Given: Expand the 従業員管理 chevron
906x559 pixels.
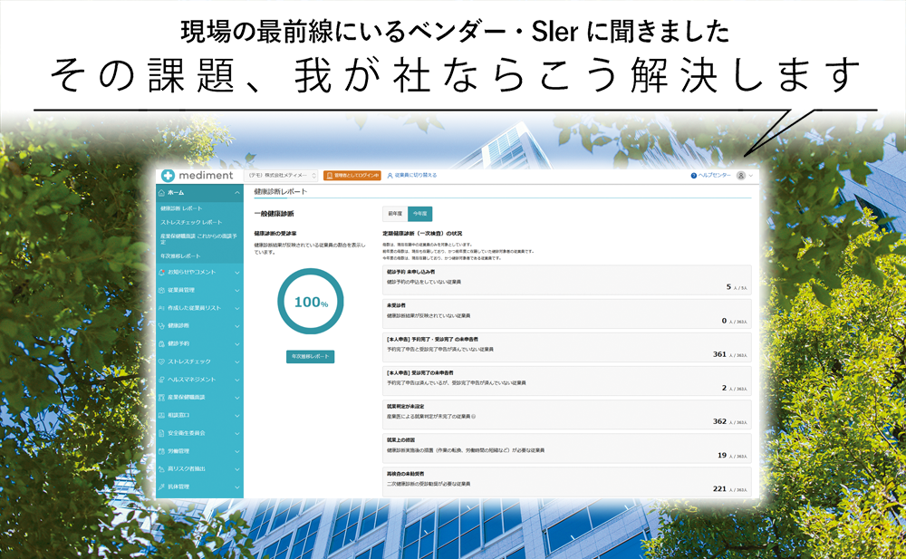Looking at the screenshot, I should [x=236, y=290].
